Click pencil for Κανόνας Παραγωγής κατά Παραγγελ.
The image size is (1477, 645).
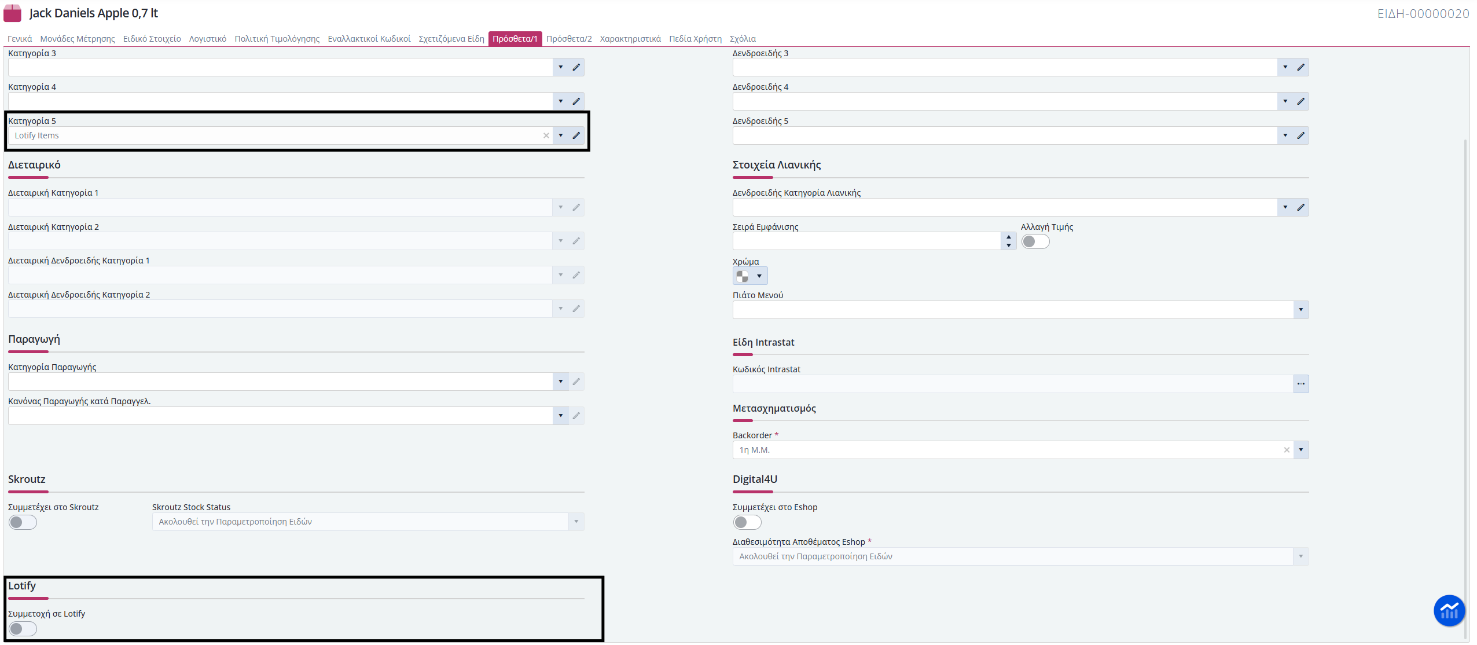(576, 416)
